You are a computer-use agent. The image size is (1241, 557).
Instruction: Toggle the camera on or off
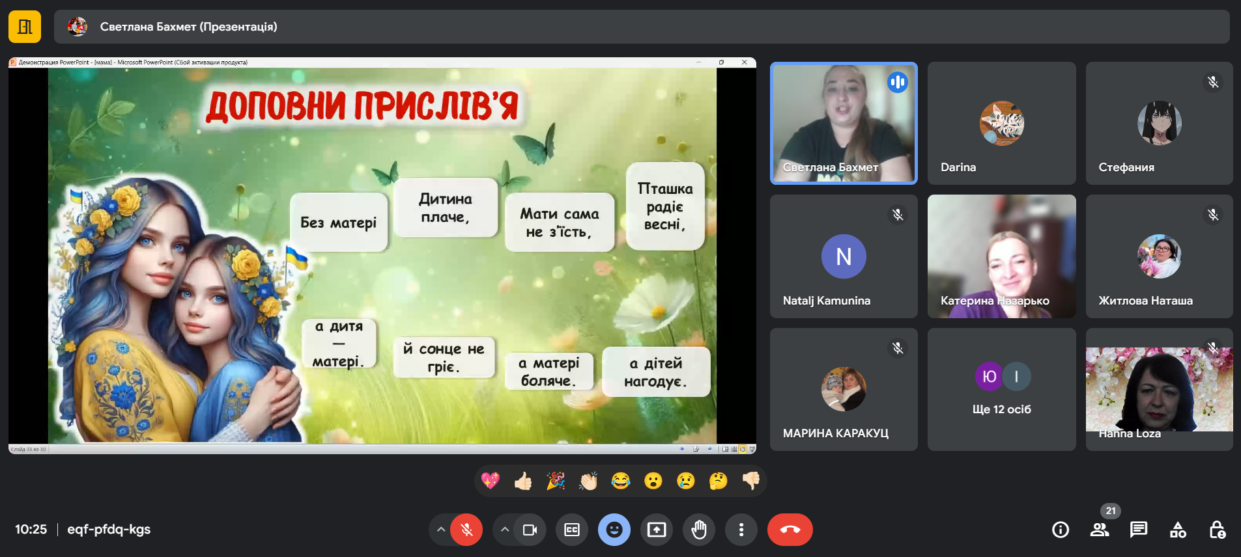click(x=530, y=530)
